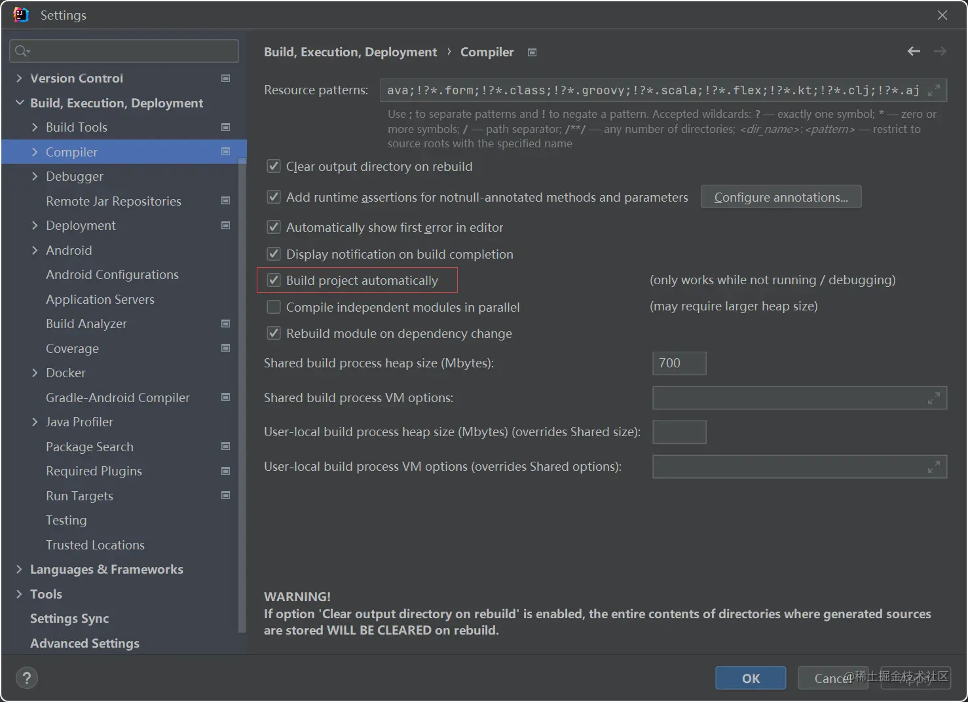Expand the Resource patterns field icon

[934, 90]
